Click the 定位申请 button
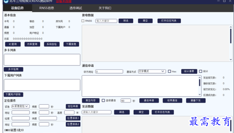 [73, 106]
